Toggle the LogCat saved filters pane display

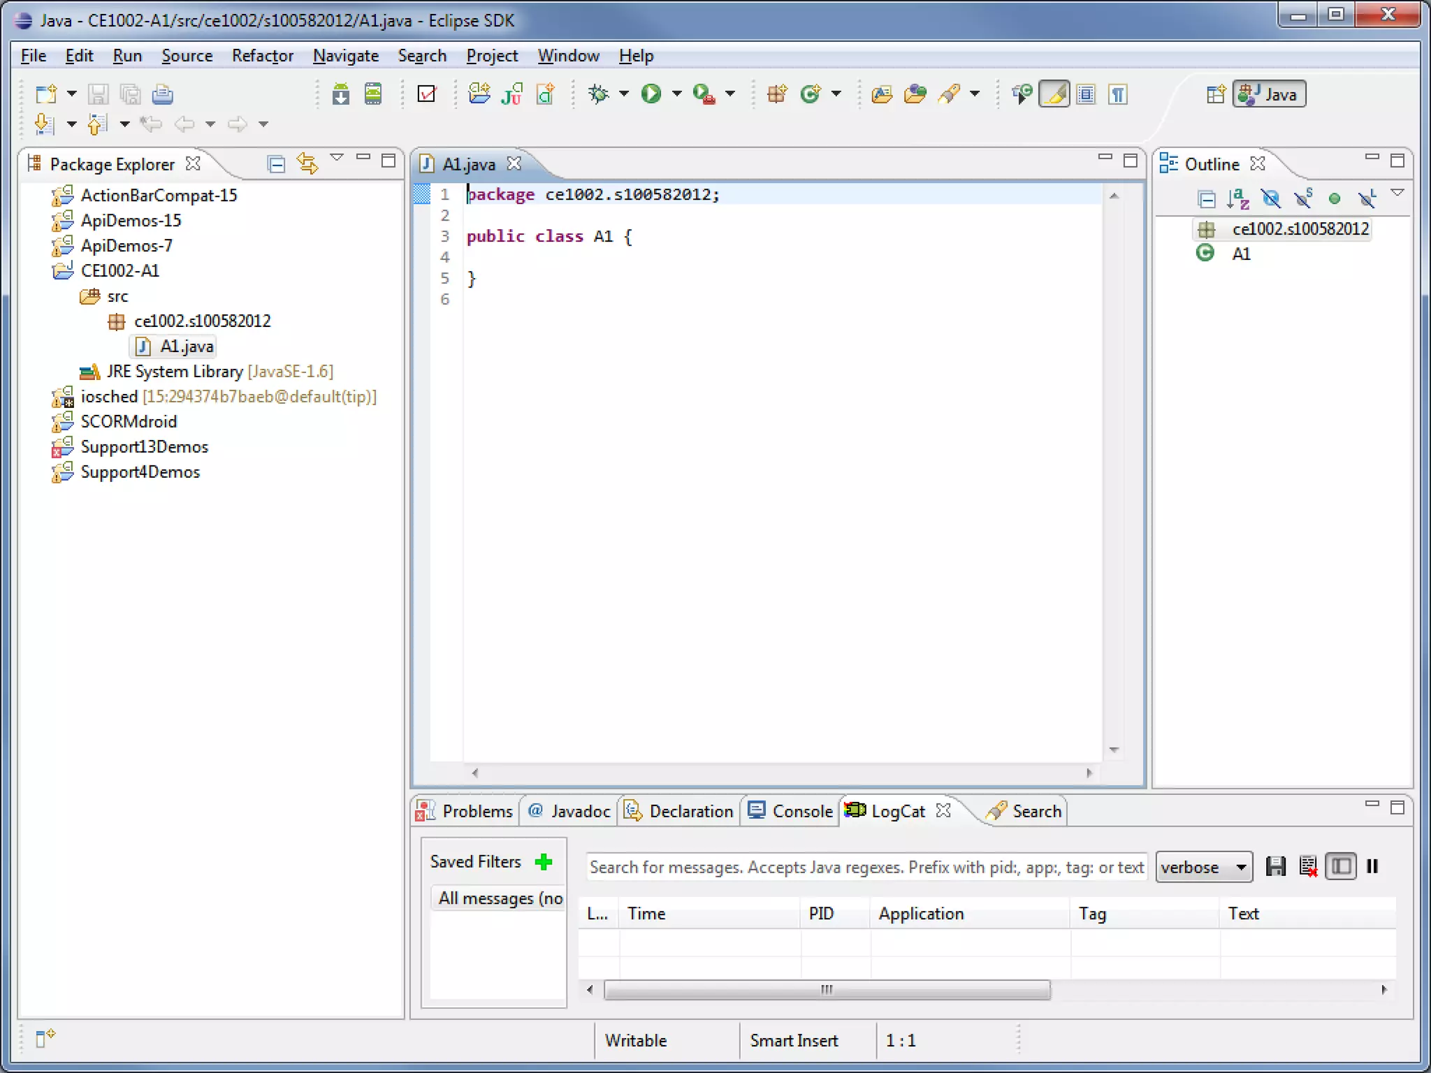pos(1341,867)
